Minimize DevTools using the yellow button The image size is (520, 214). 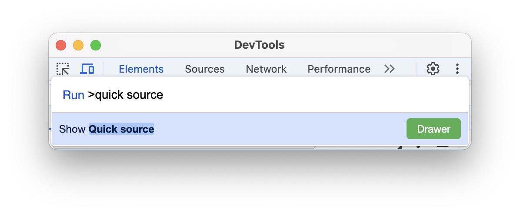click(x=78, y=45)
